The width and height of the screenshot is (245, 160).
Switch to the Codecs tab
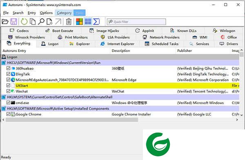point(19,31)
